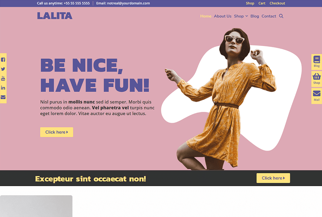322x217 pixels.
Task: Open the Shop basket icon on right edge
Action: tap(316, 79)
